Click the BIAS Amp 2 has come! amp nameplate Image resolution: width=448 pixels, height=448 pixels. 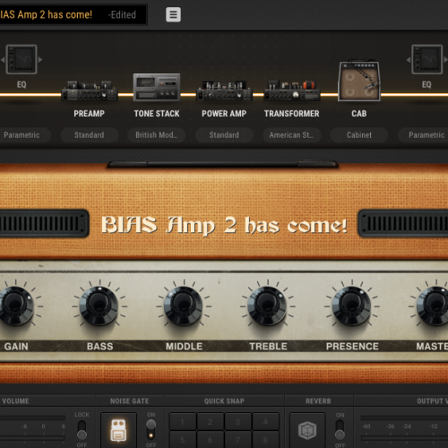[224, 225]
